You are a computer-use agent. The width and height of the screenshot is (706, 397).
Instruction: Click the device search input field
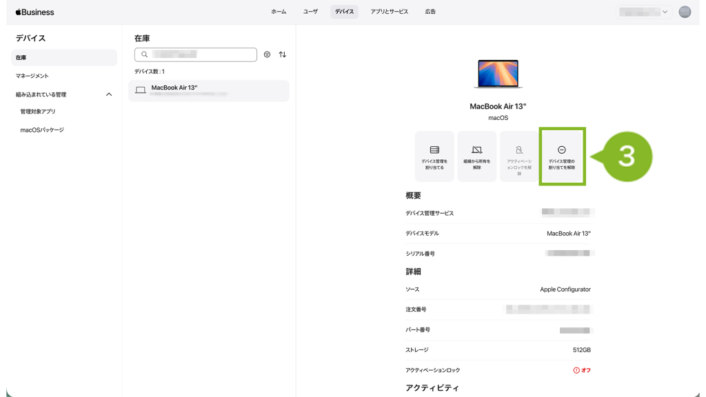[200, 54]
